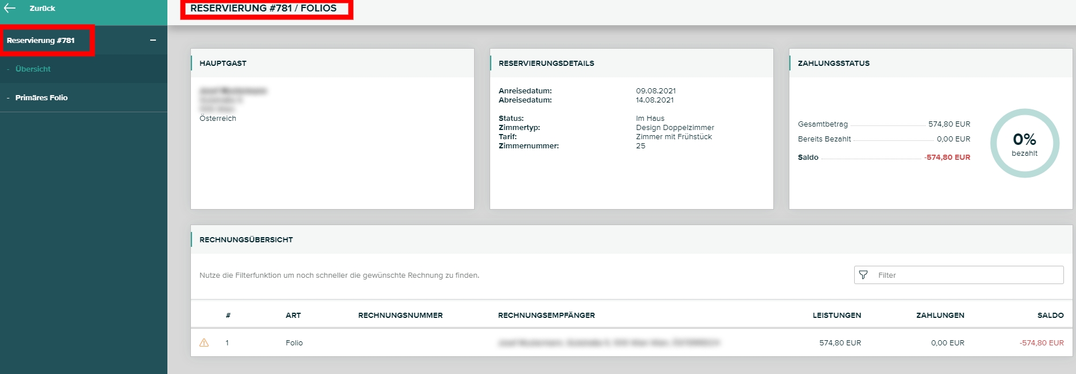The image size is (1076, 374).
Task: Sort by SALDO column header
Action: 1050,315
